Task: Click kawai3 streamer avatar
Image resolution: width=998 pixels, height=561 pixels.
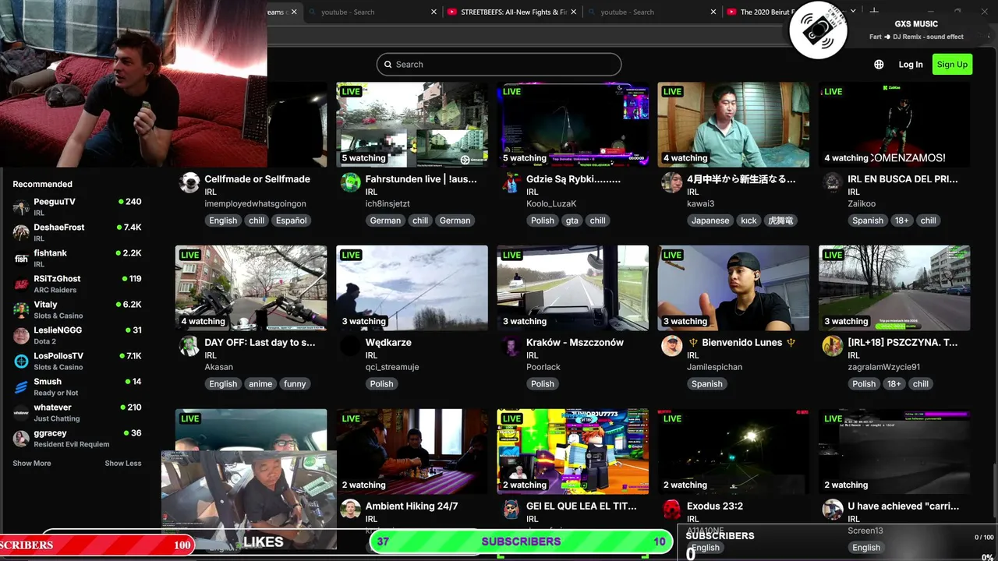Action: (x=672, y=183)
